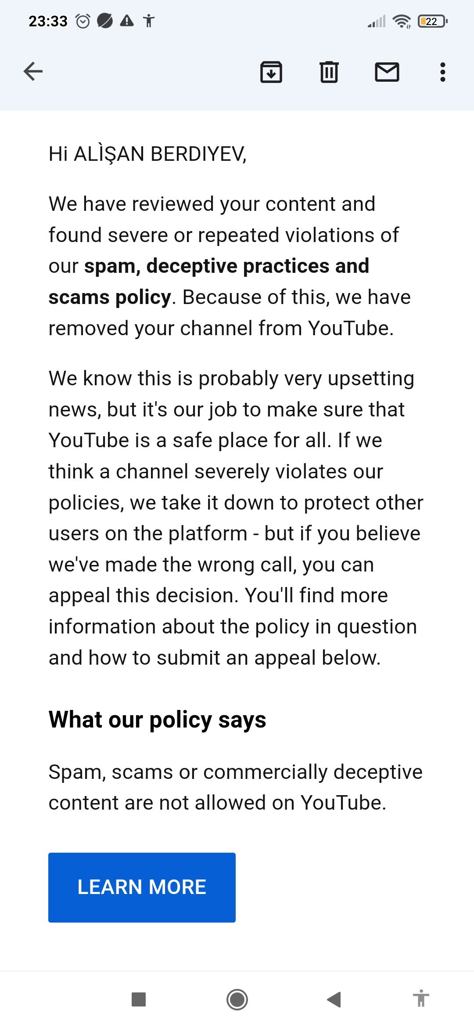
Task: Tap the cellular signal strength icon
Action: tap(377, 21)
